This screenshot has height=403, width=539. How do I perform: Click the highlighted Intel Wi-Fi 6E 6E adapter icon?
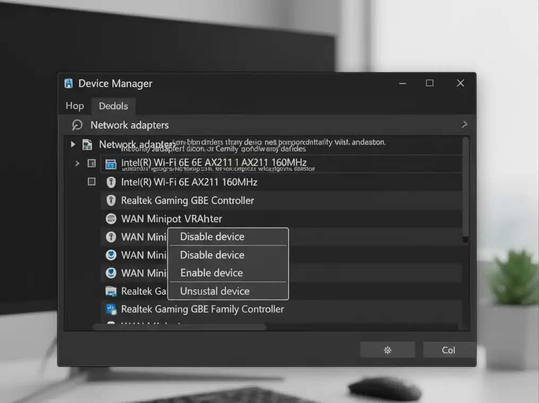click(111, 163)
